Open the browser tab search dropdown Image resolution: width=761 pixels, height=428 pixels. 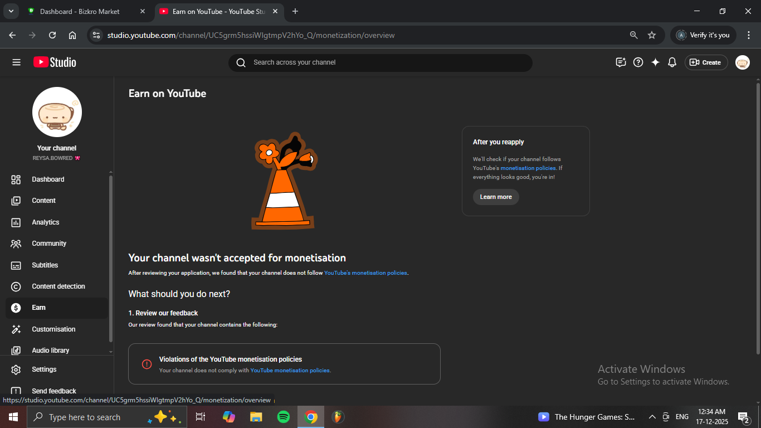11,11
